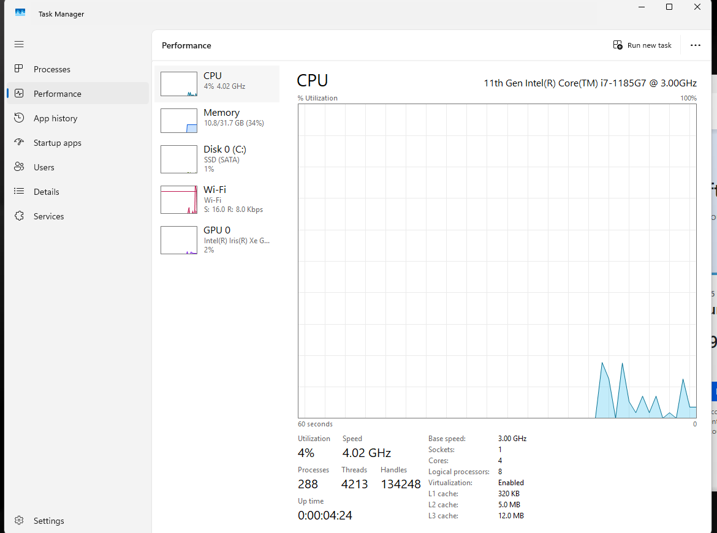Select the Disk 0 (C:) thumbnail
This screenshot has height=533, width=717.
[x=179, y=159]
